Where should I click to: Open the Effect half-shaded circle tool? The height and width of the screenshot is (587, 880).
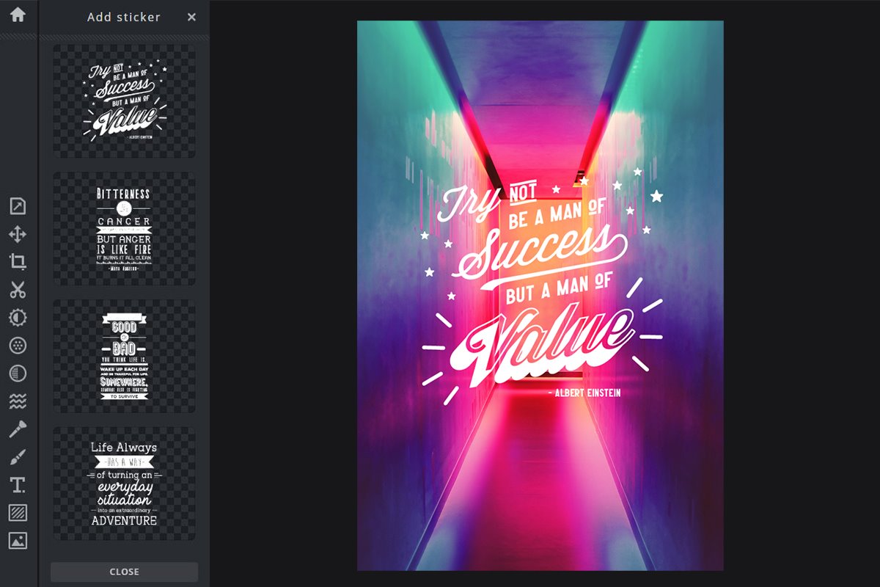click(x=18, y=373)
